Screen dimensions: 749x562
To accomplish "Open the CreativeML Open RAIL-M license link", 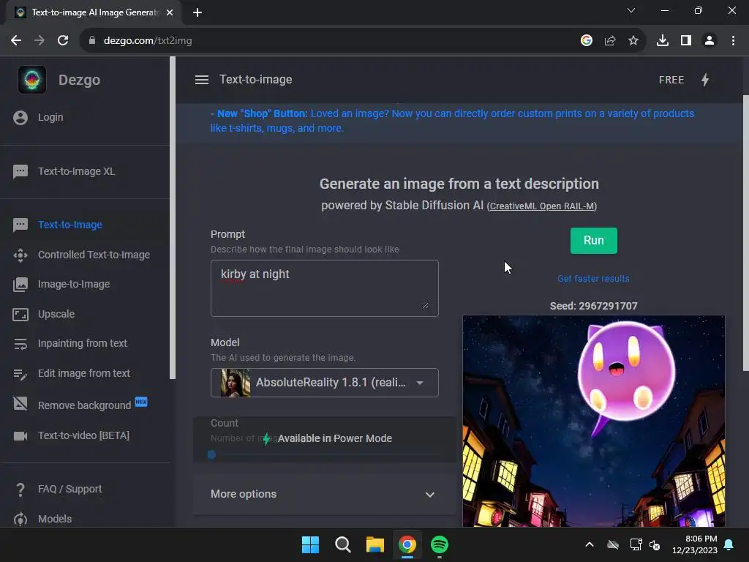I will click(542, 206).
